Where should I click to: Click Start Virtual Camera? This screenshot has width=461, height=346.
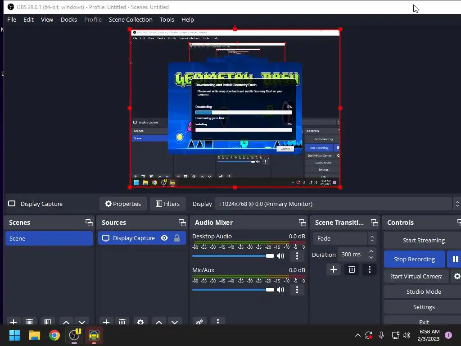pos(416,276)
